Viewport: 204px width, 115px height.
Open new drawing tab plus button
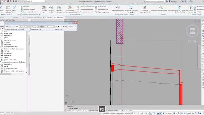67,18
